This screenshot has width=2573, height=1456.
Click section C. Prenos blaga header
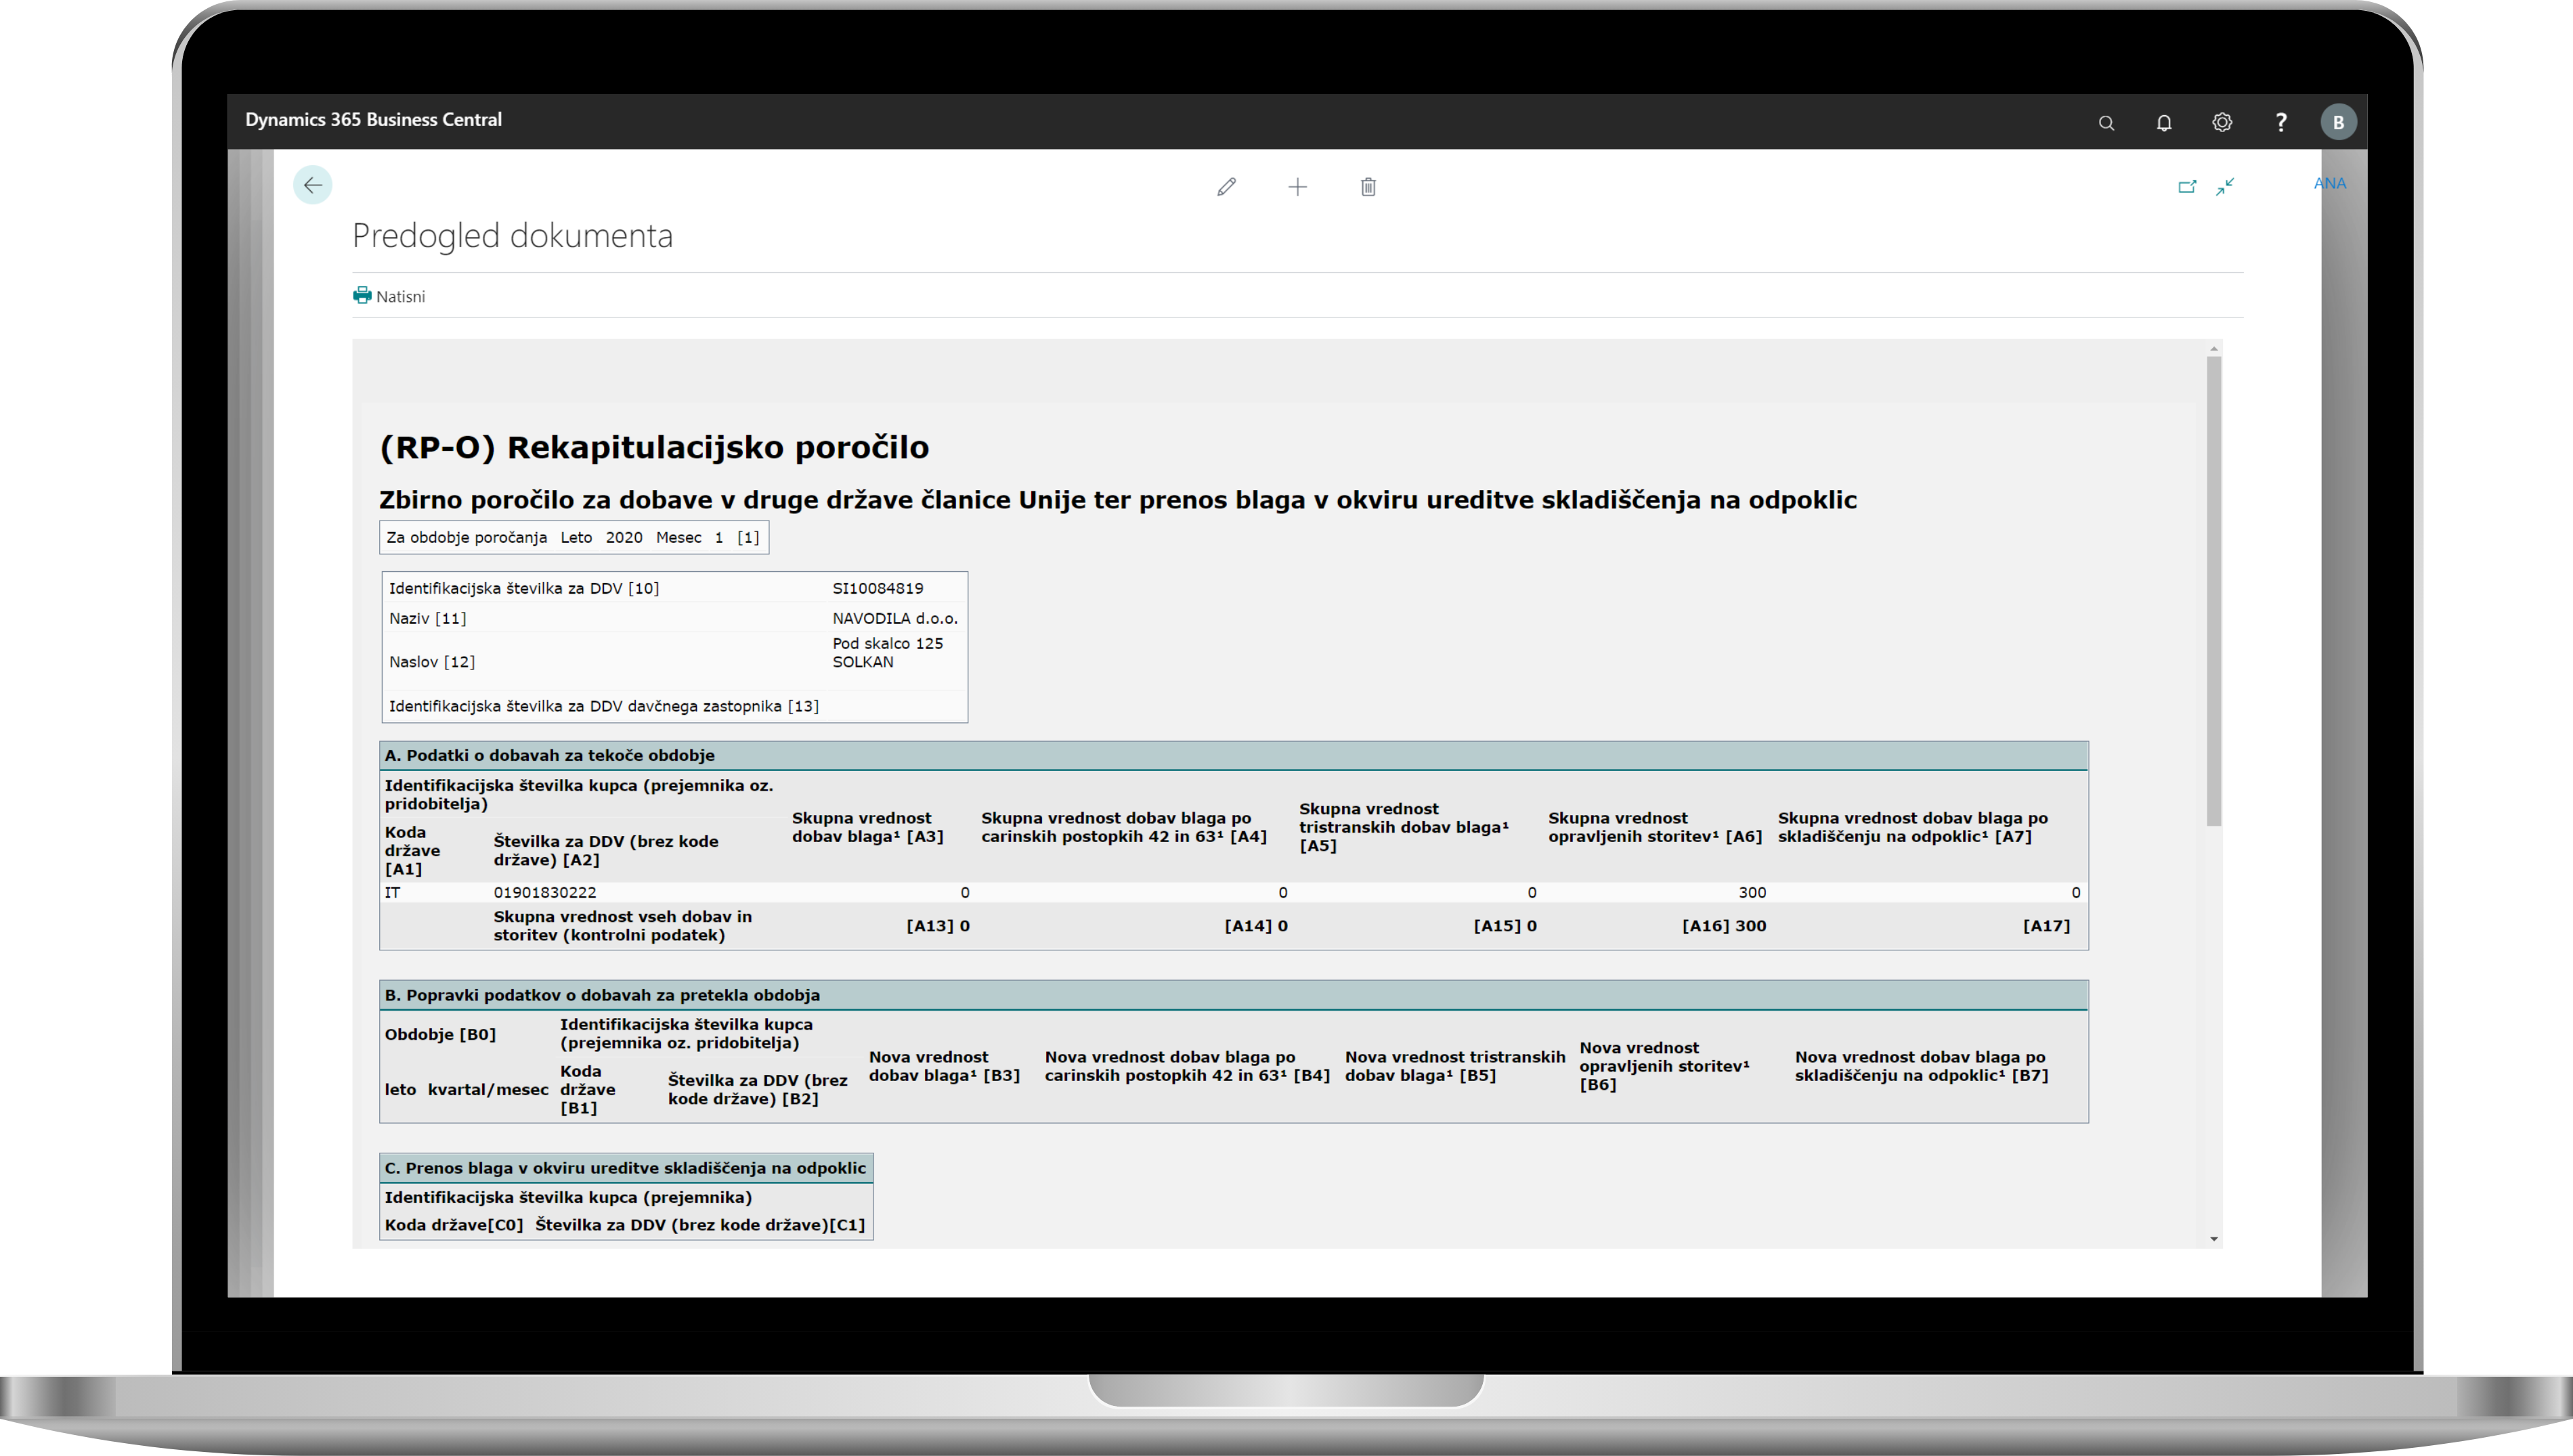point(626,1168)
